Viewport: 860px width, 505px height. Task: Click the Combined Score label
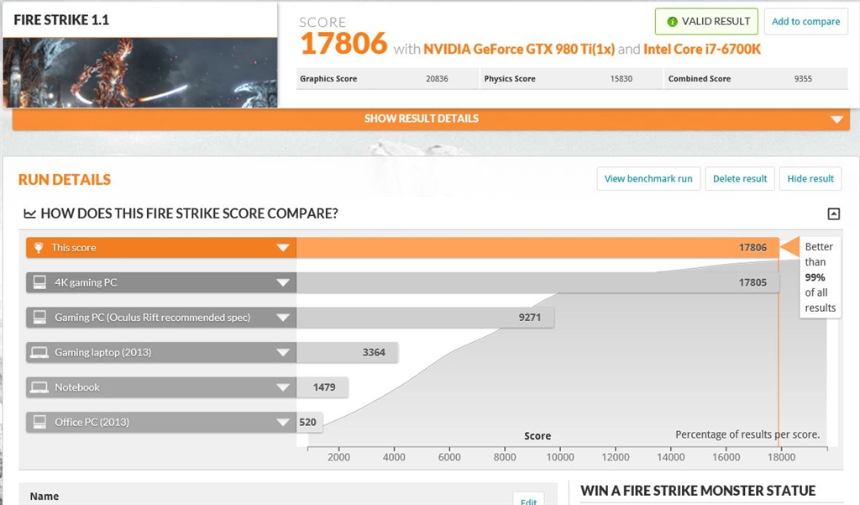[700, 78]
